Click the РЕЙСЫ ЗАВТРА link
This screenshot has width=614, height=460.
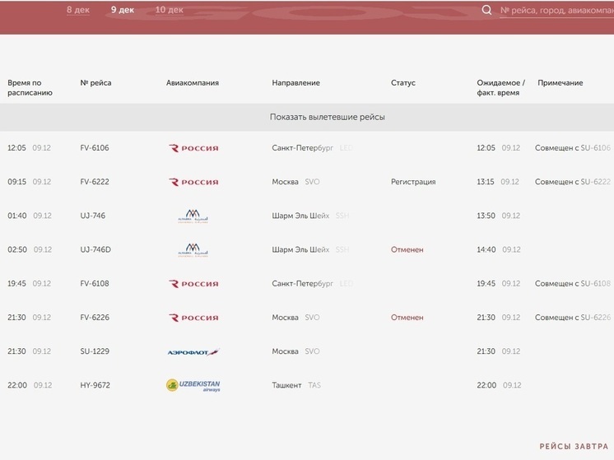coord(574,446)
